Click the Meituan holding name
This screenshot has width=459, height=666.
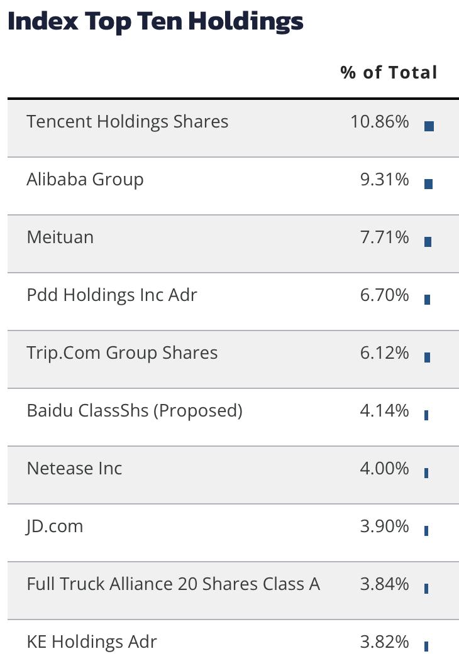tap(60, 237)
